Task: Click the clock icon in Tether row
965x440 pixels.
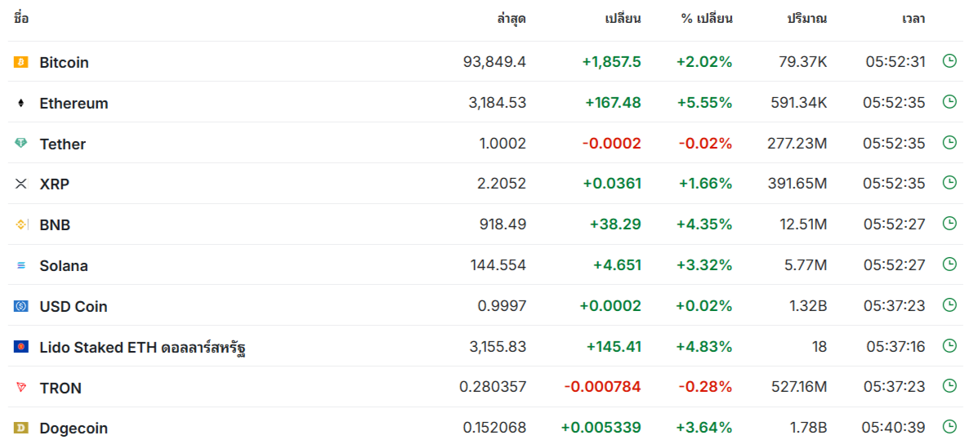Action: [x=949, y=142]
